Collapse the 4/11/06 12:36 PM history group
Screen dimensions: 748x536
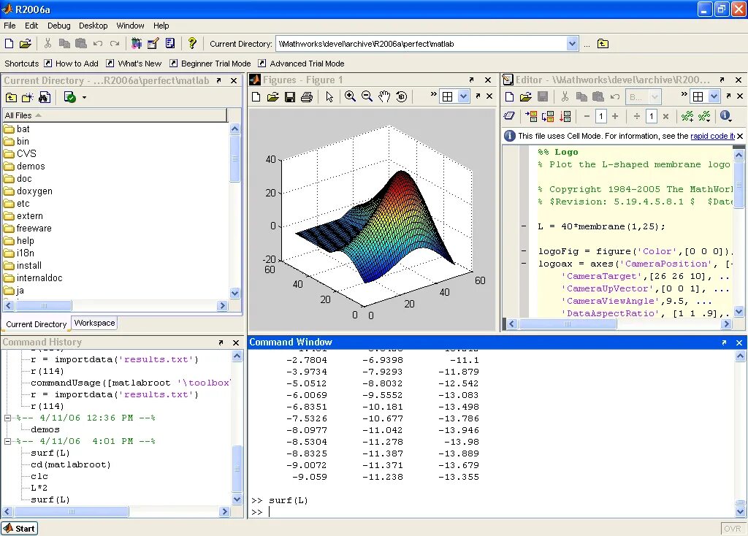[8, 418]
